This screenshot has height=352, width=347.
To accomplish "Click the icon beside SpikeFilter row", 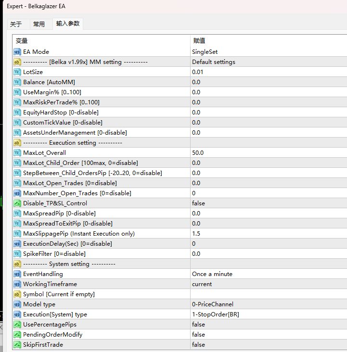I will click(x=17, y=254).
